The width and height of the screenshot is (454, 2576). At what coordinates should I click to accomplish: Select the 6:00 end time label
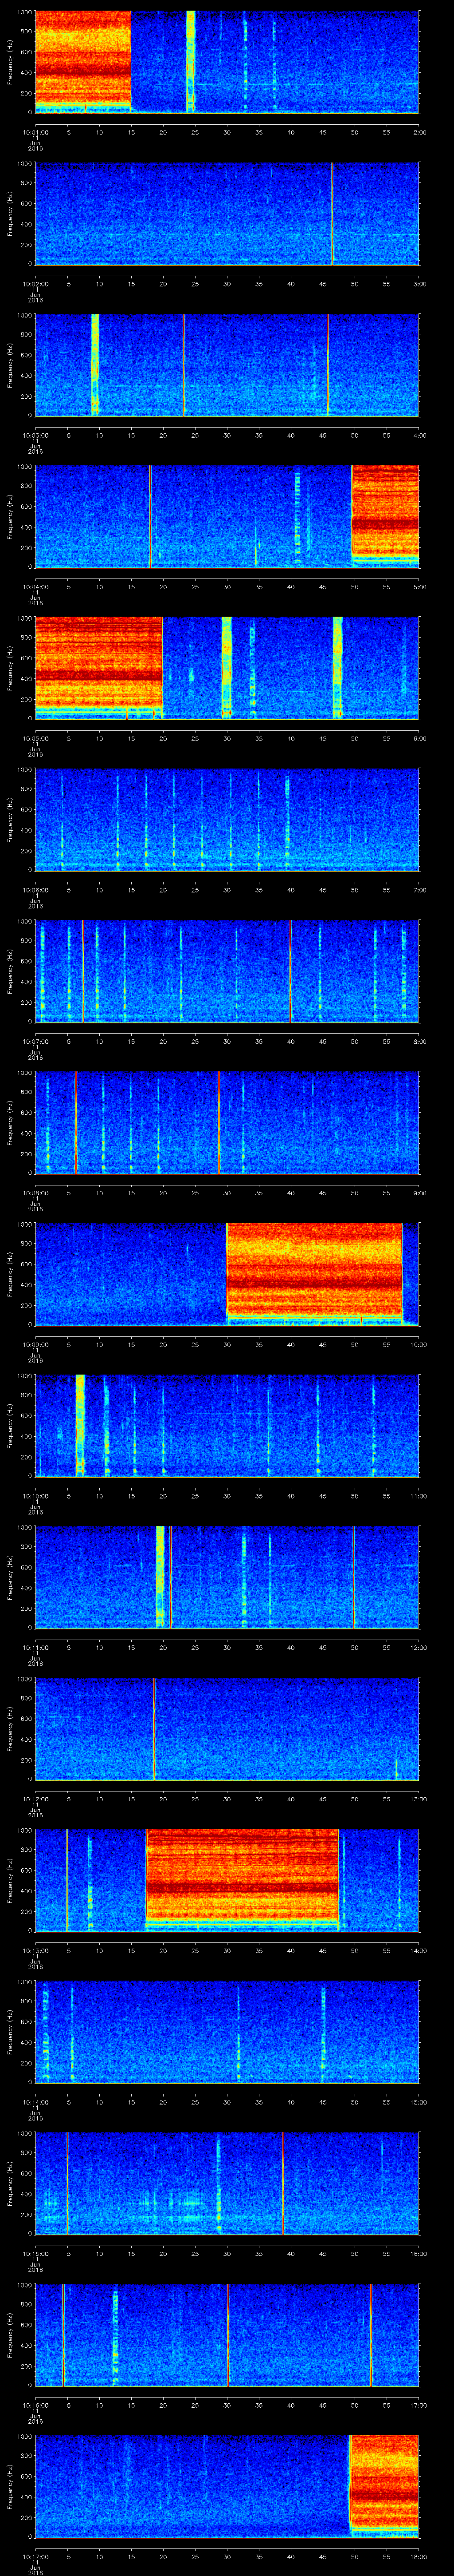pyautogui.click(x=419, y=738)
